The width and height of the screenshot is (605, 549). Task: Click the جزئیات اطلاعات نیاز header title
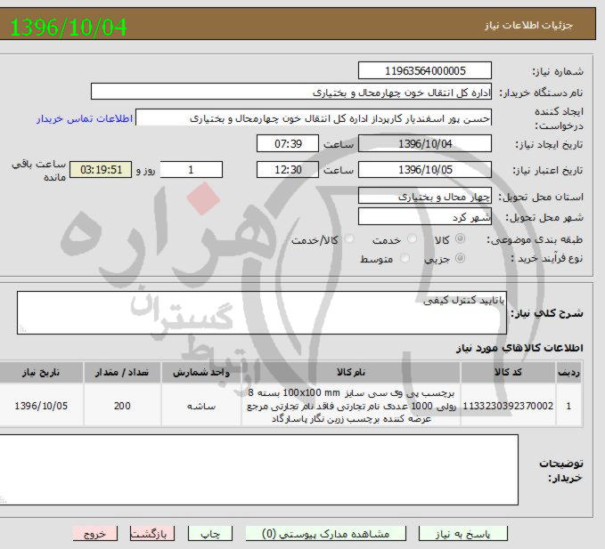tap(528, 26)
